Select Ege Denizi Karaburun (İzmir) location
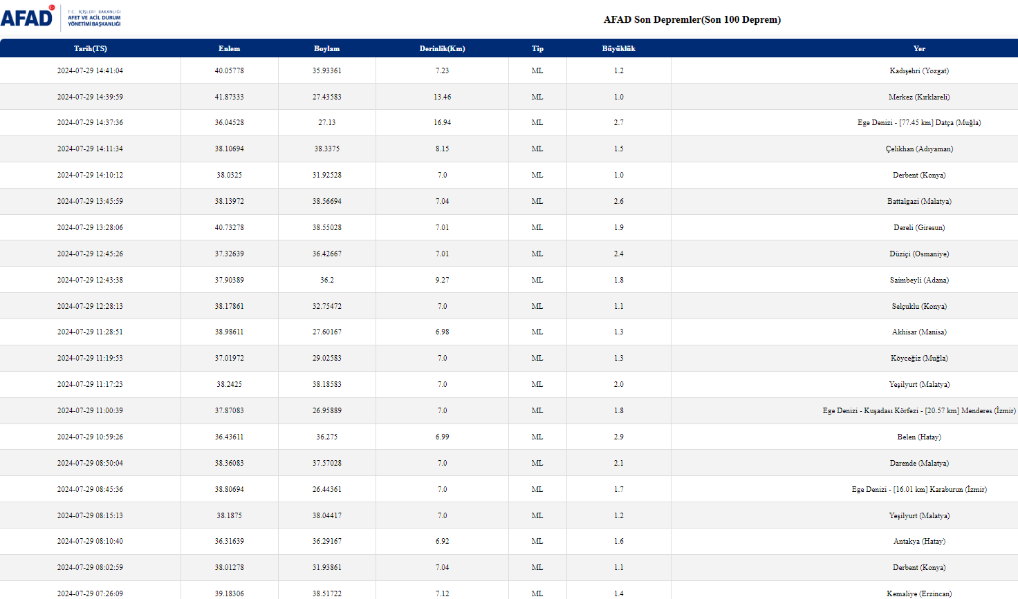1018x599 pixels. pos(919,489)
